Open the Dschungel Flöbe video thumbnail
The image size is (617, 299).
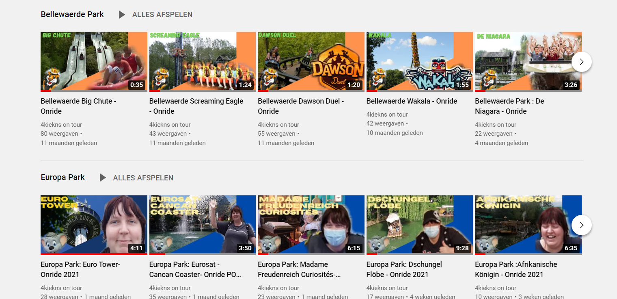click(420, 225)
